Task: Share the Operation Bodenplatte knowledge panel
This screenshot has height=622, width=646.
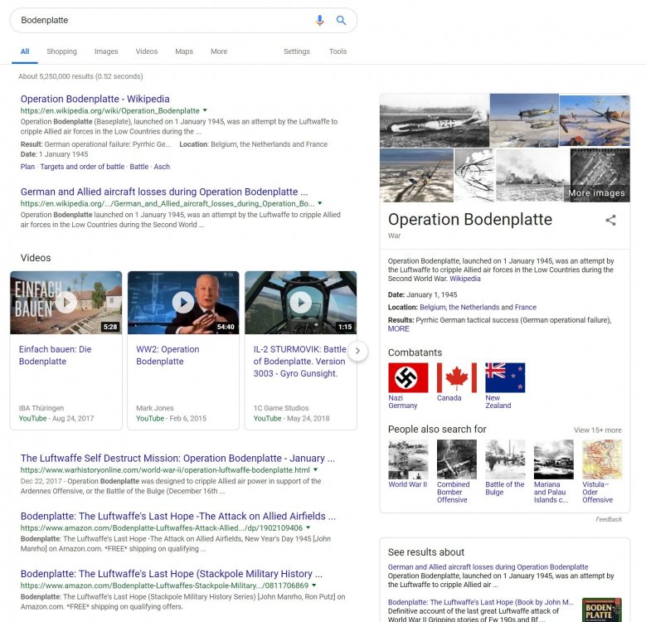Action: tap(610, 220)
